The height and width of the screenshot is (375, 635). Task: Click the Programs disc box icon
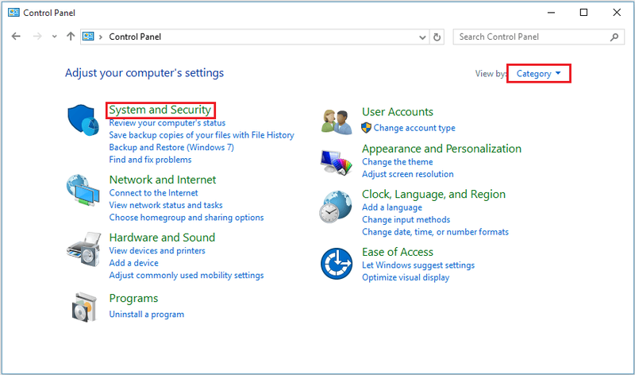(84, 307)
